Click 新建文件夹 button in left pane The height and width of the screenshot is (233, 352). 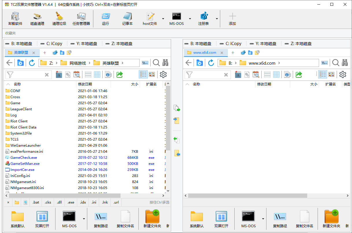[152, 219]
